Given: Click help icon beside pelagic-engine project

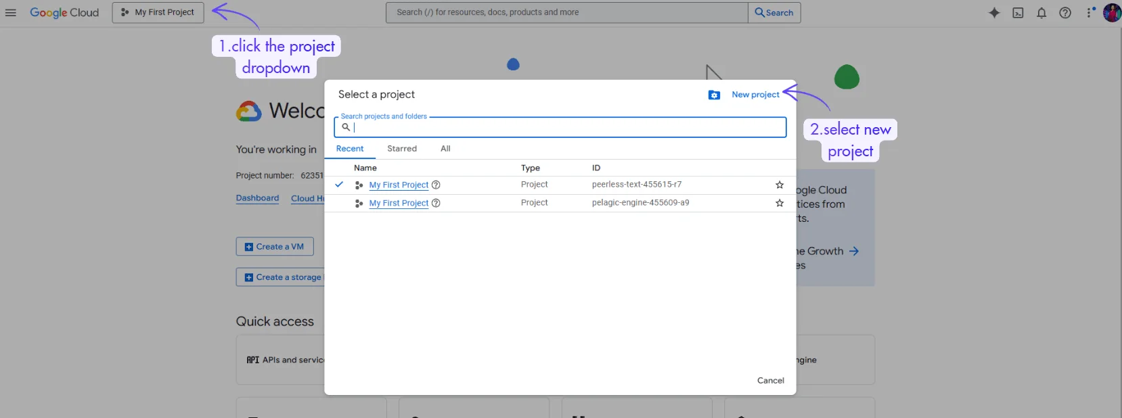Looking at the screenshot, I should (436, 203).
